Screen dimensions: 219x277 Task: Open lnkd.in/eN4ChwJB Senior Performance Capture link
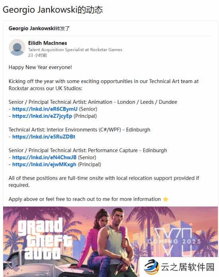(44, 157)
